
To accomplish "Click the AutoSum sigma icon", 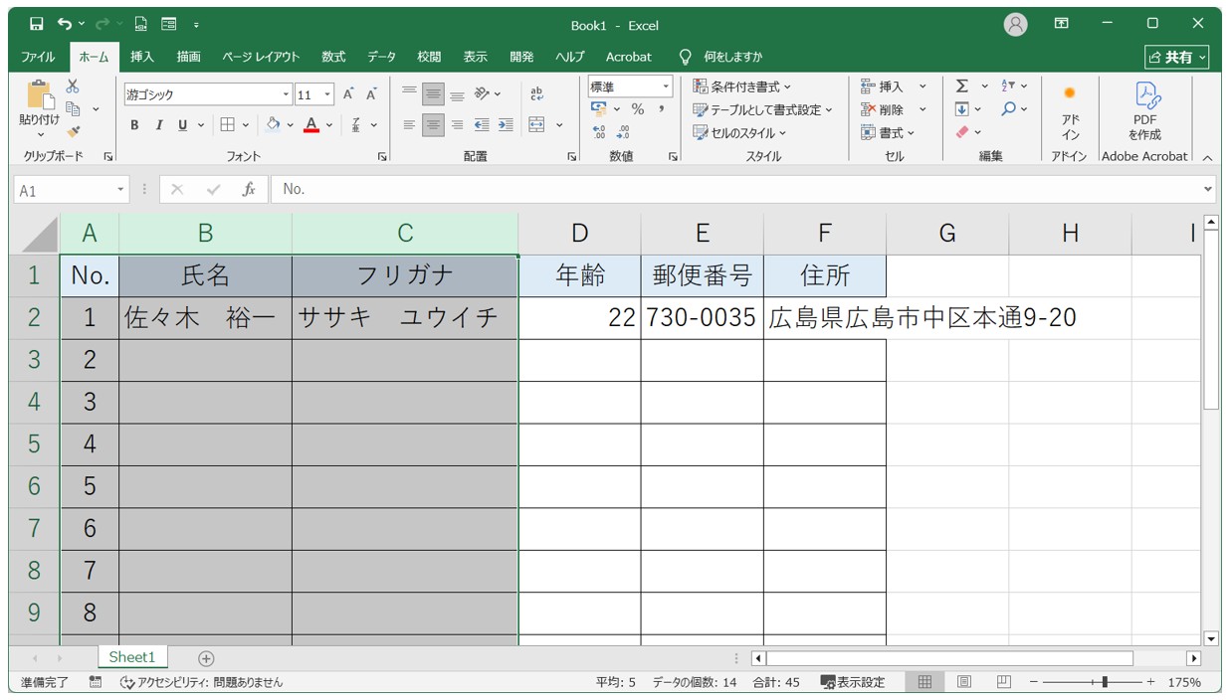I will tap(962, 87).
